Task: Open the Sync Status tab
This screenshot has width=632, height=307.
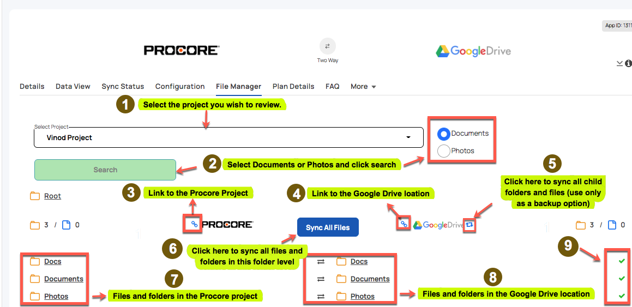Action: [123, 86]
